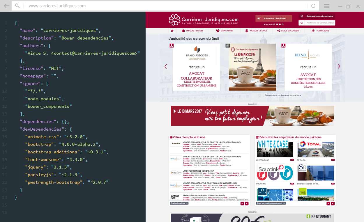Sign in with Twitter icon

[282, 24]
